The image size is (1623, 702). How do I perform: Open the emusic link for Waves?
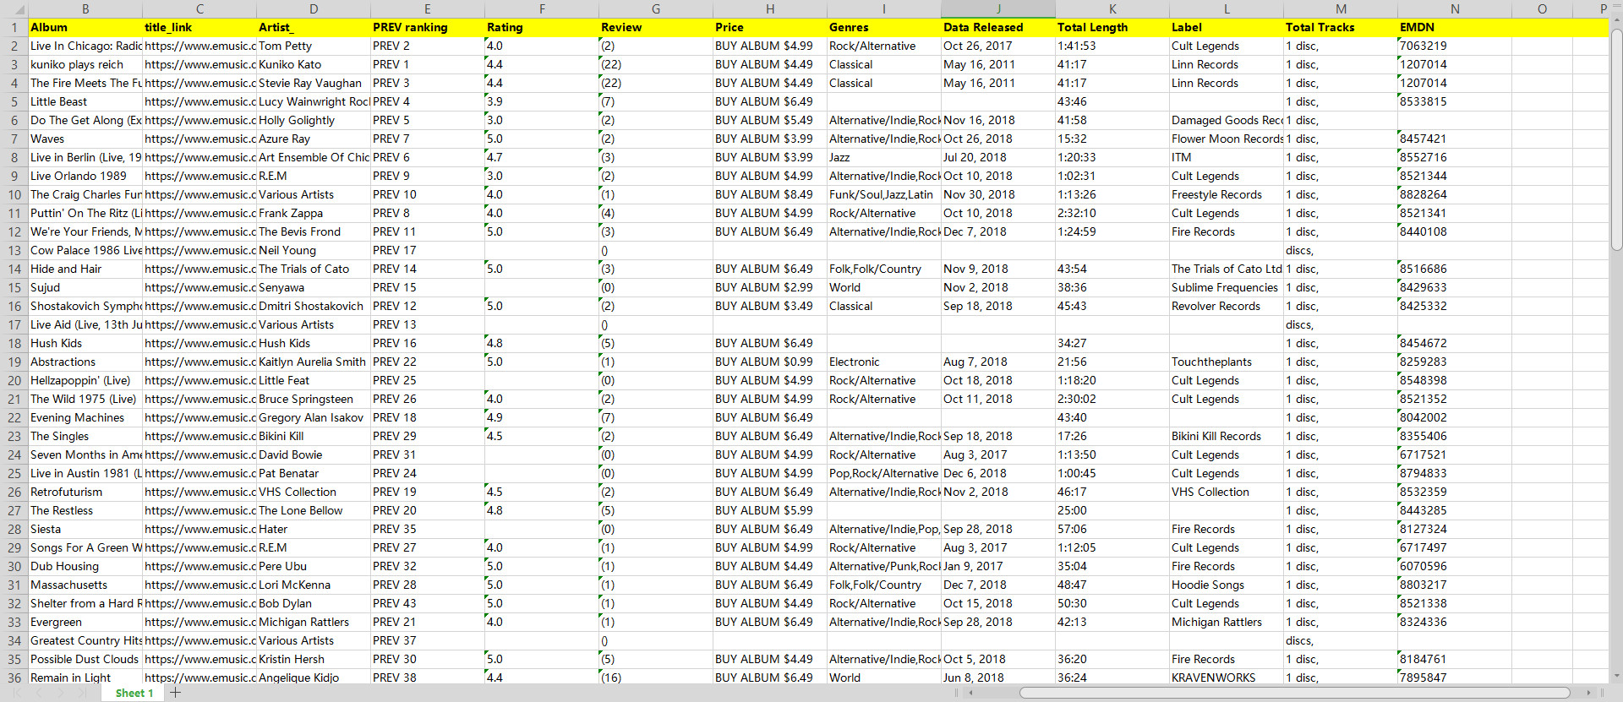199,139
